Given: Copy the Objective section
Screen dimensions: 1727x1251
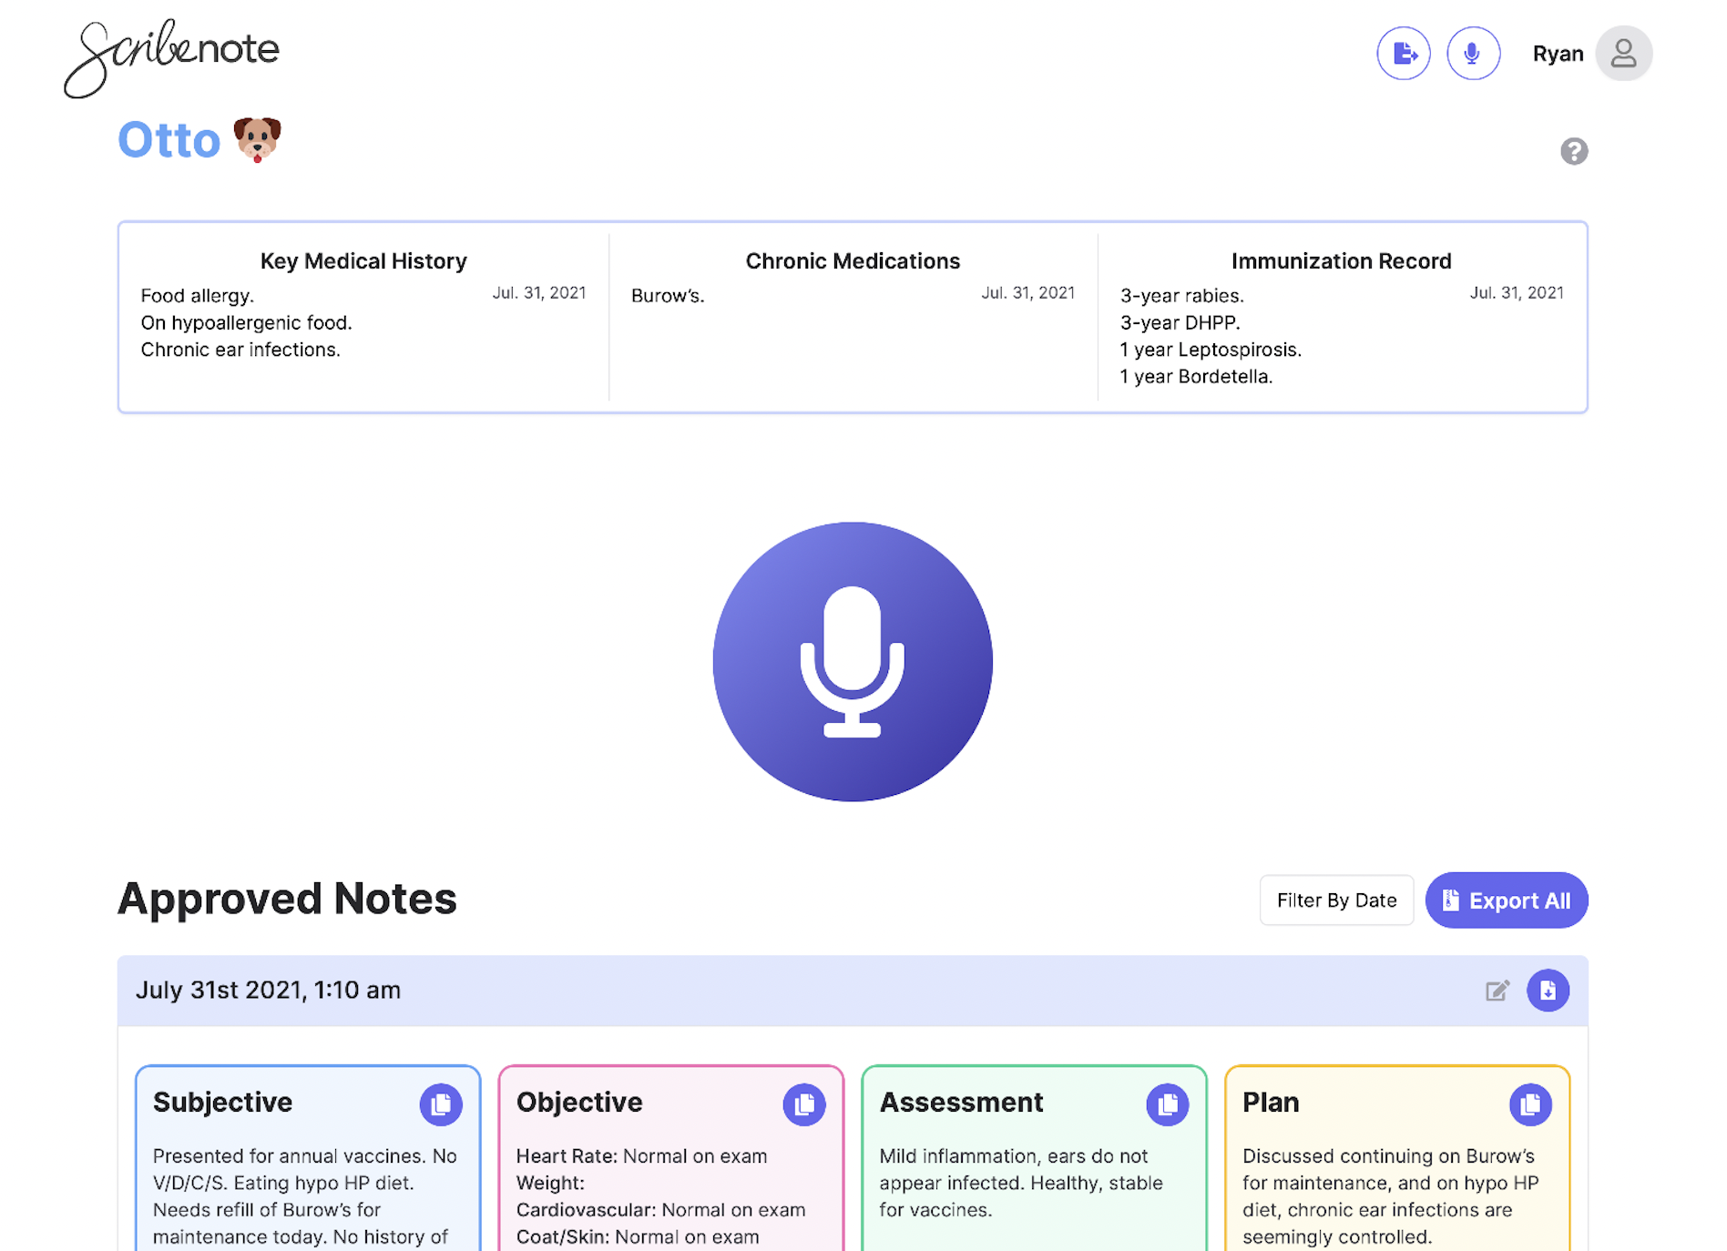Looking at the screenshot, I should pos(804,1104).
